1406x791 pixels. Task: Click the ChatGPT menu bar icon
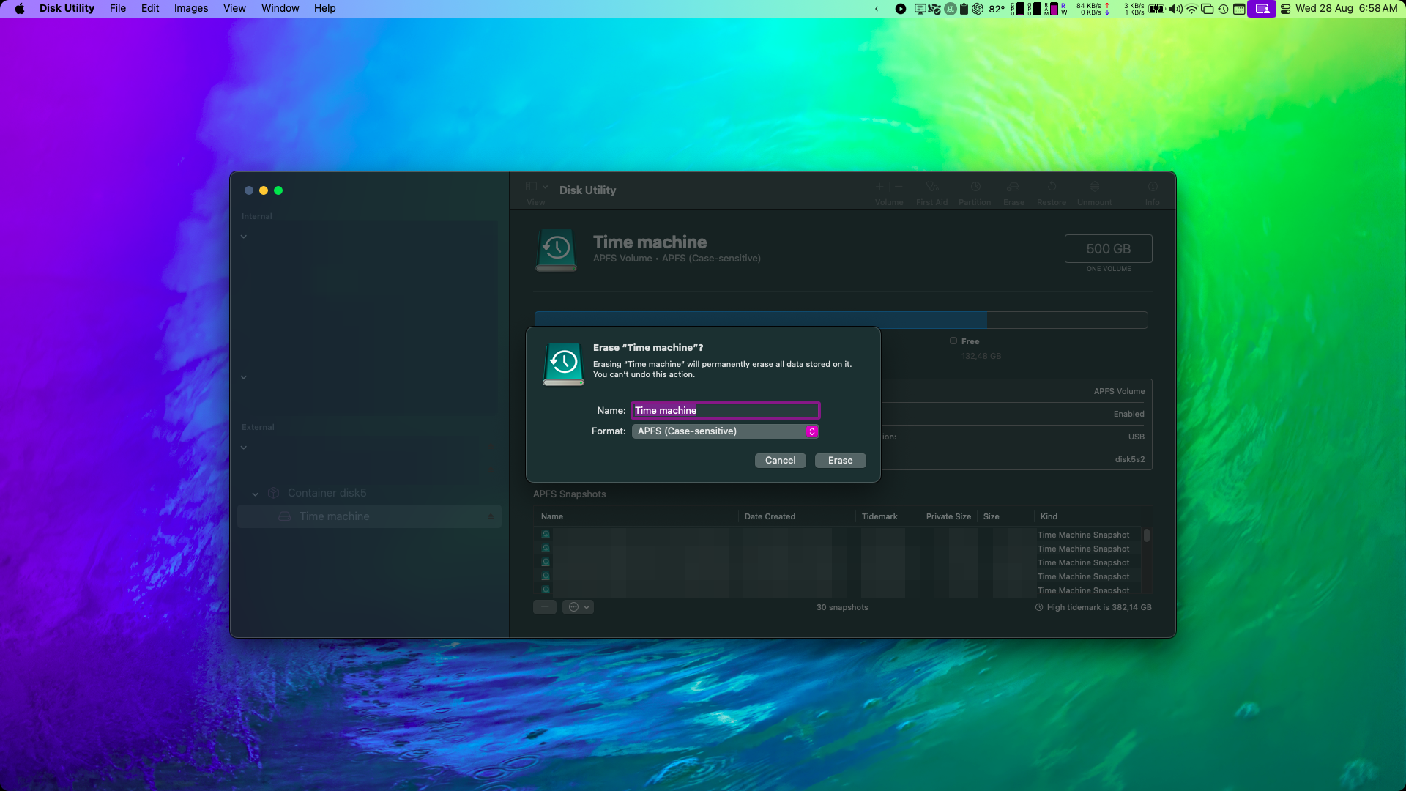click(978, 9)
